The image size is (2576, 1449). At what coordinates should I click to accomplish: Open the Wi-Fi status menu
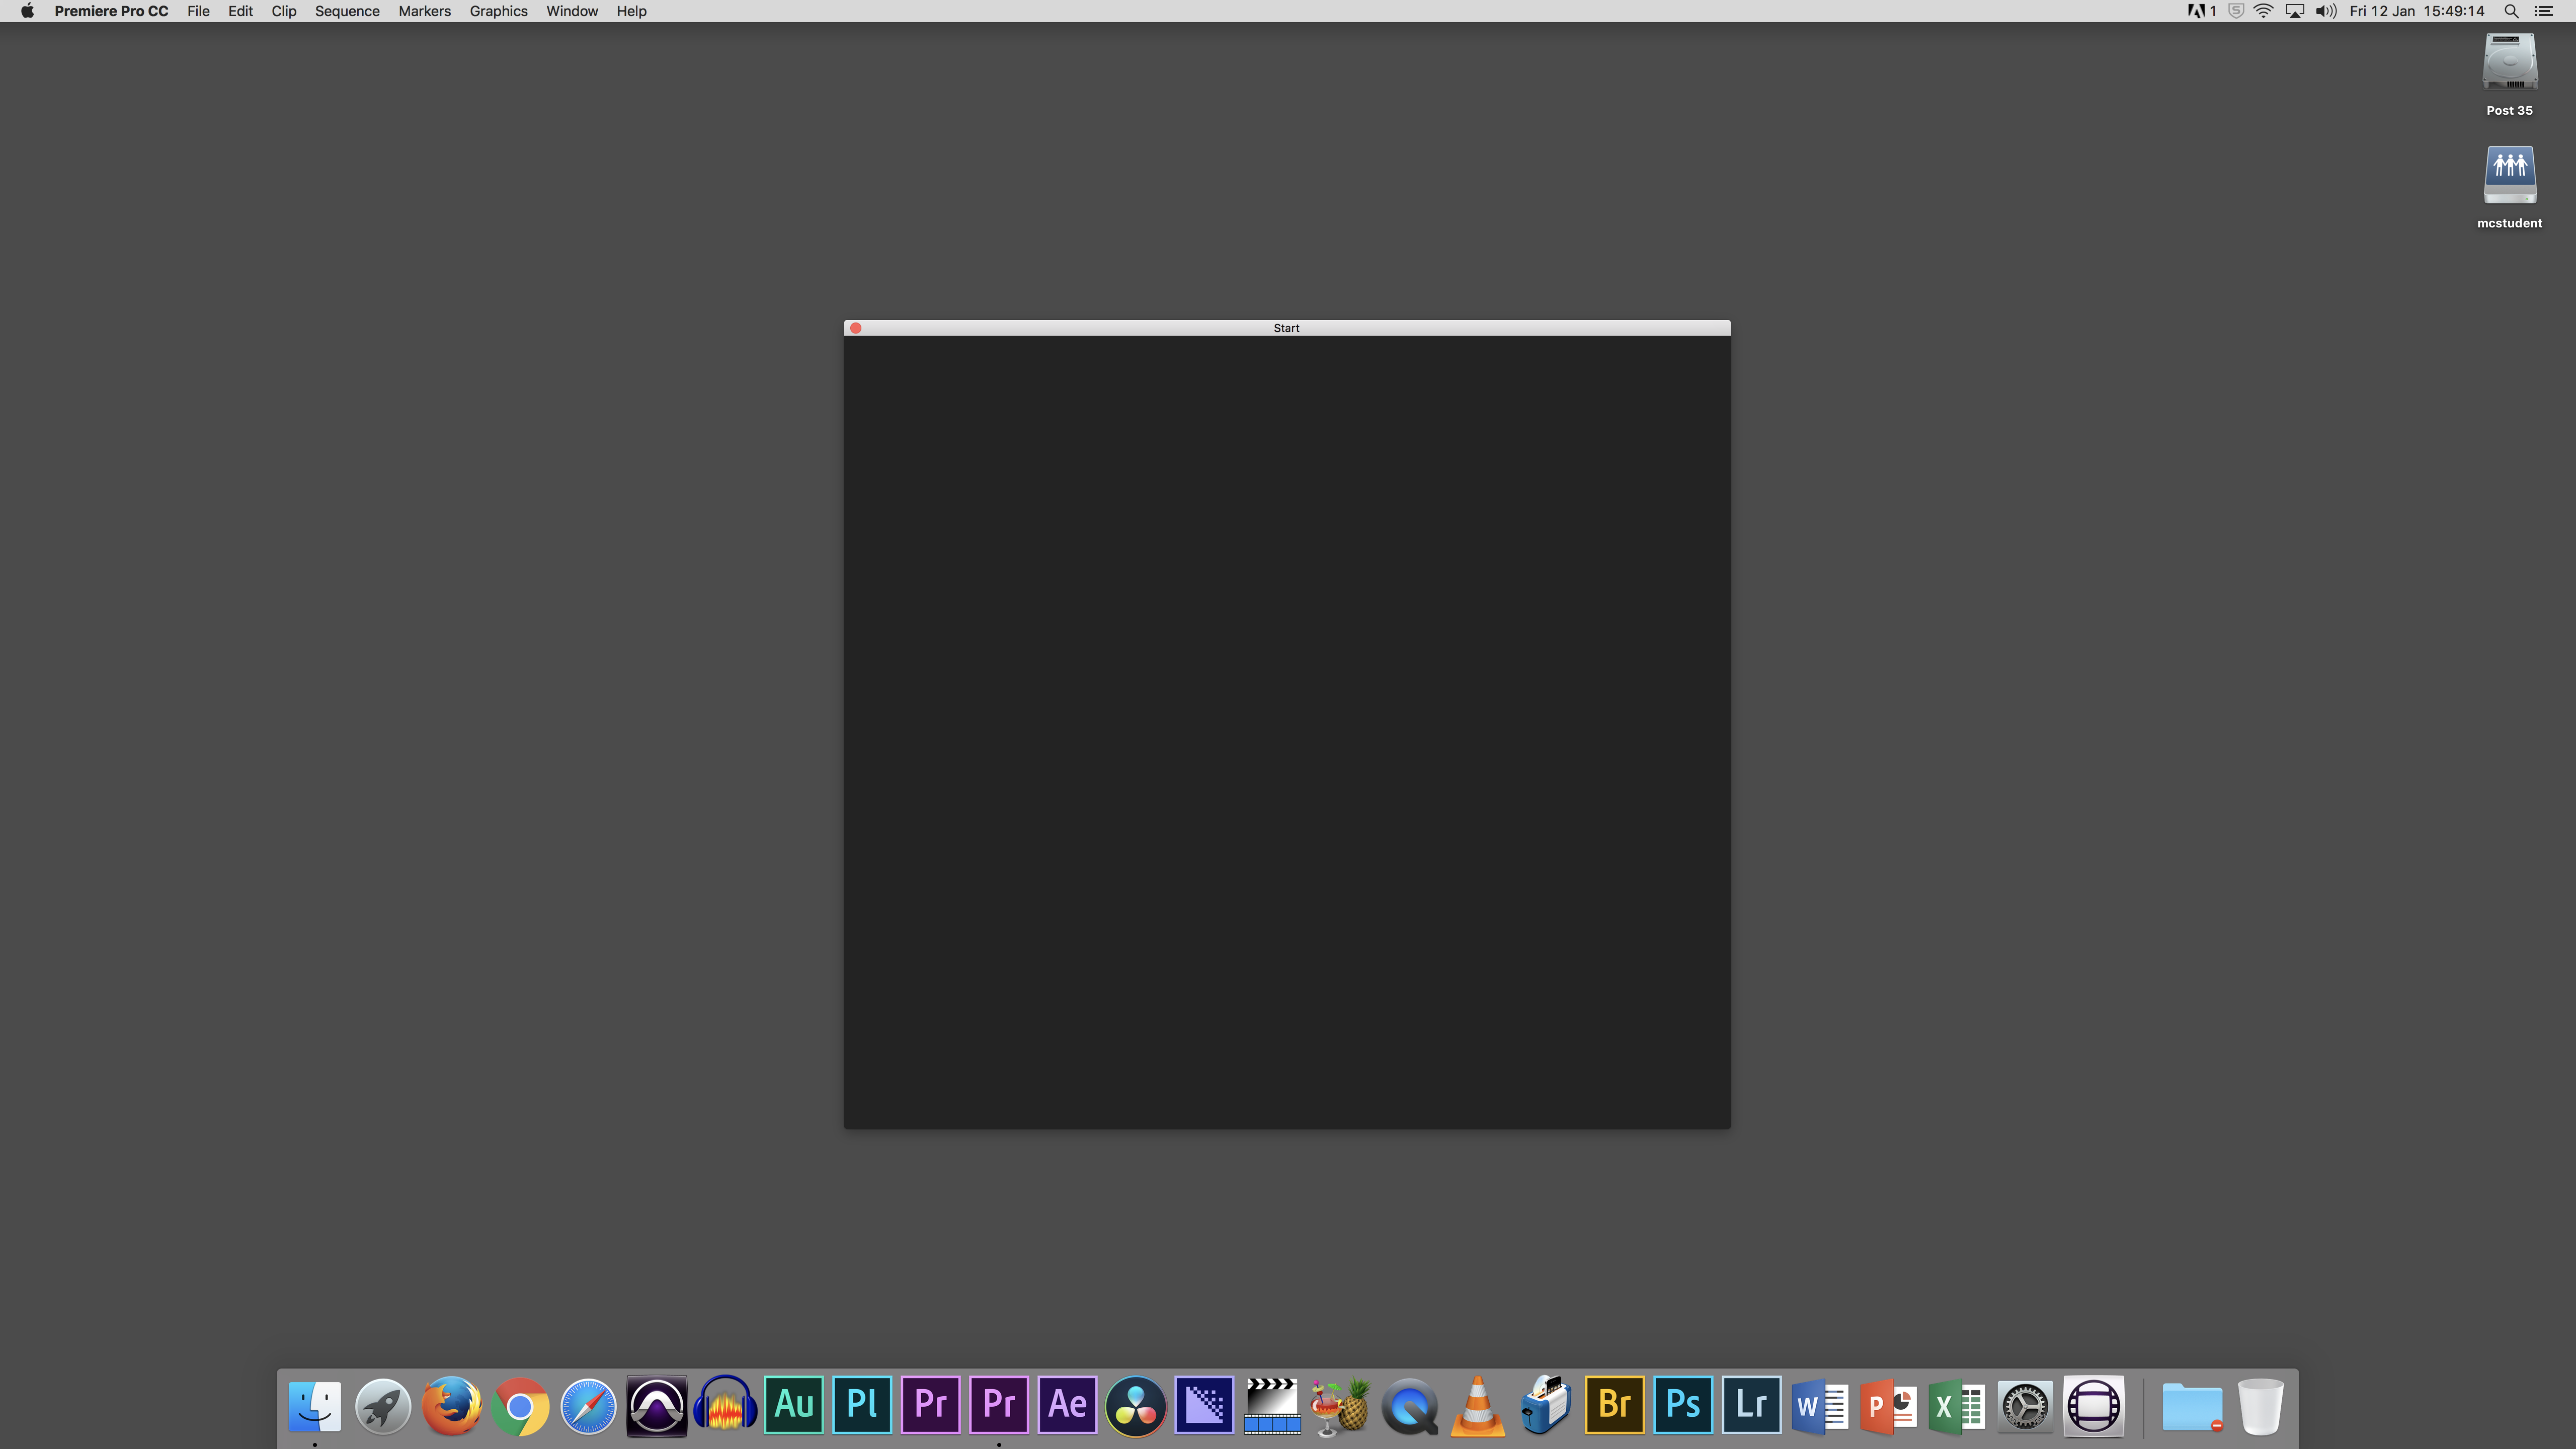[2264, 11]
